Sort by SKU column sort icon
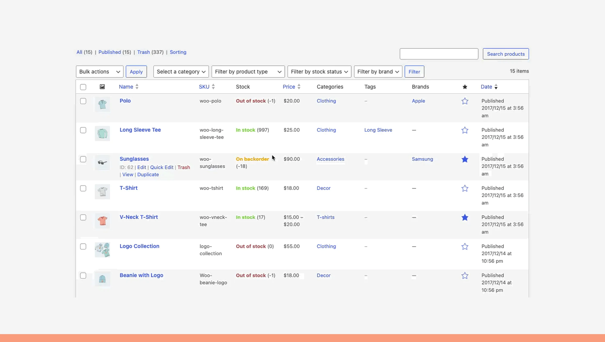605x342 pixels. (x=214, y=87)
